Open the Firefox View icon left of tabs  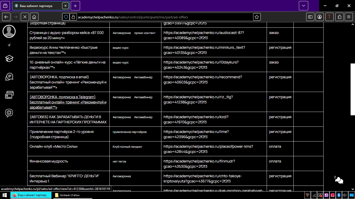(5, 6)
